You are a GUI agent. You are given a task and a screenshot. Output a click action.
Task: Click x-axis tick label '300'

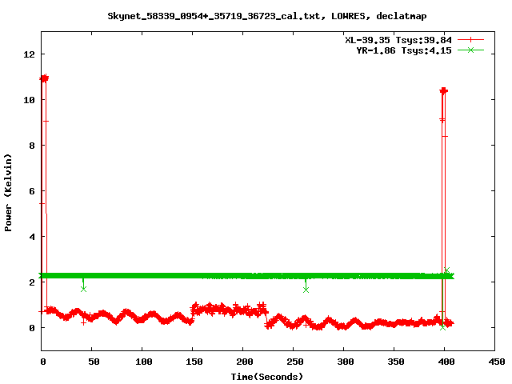(x=346, y=362)
